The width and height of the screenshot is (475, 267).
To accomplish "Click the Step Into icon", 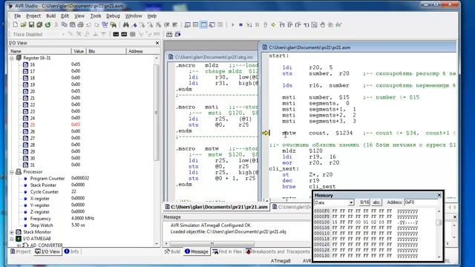I will coord(282,24).
